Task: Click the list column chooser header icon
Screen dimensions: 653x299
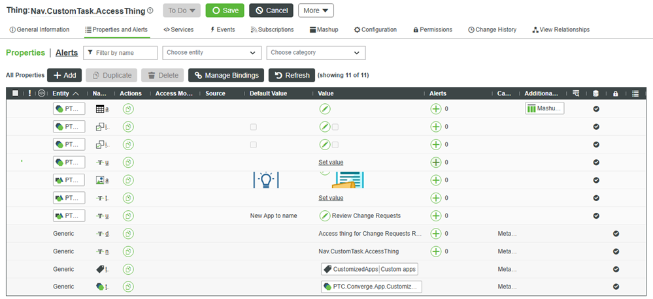Action: (x=635, y=93)
